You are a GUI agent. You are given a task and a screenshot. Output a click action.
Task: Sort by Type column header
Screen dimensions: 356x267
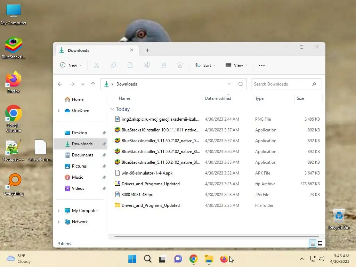(x=259, y=98)
